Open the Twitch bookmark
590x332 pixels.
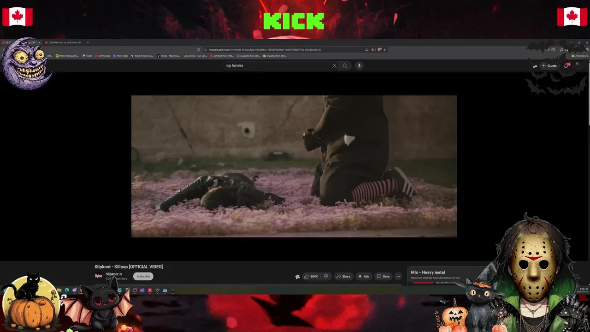click(87, 56)
